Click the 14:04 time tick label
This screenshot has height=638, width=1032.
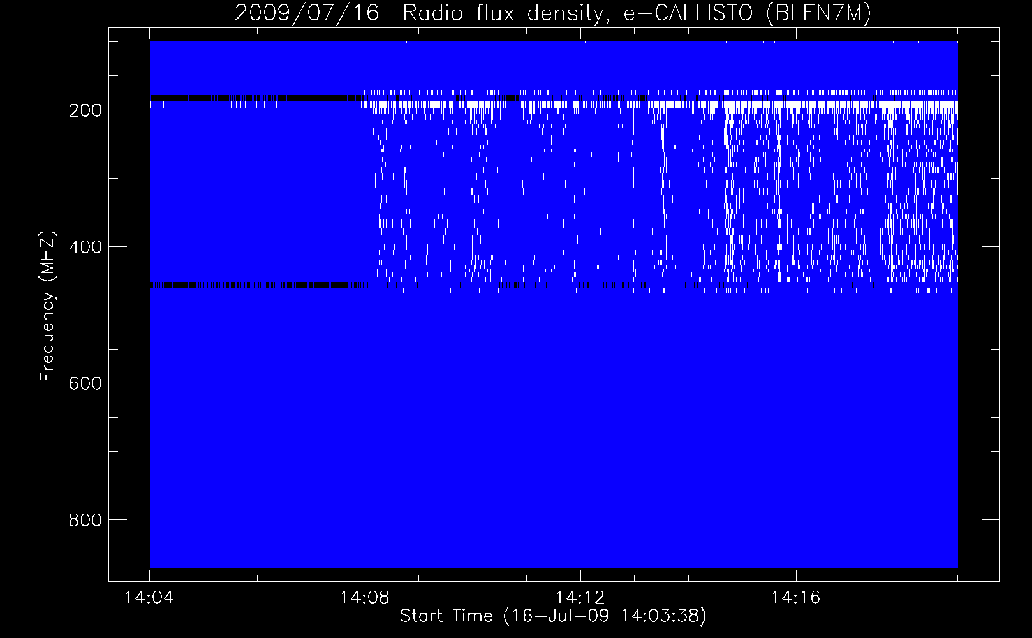pos(149,598)
